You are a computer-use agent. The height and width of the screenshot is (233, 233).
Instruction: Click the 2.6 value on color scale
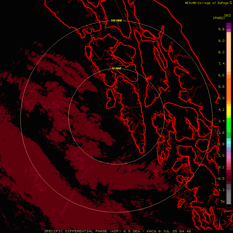221,133
